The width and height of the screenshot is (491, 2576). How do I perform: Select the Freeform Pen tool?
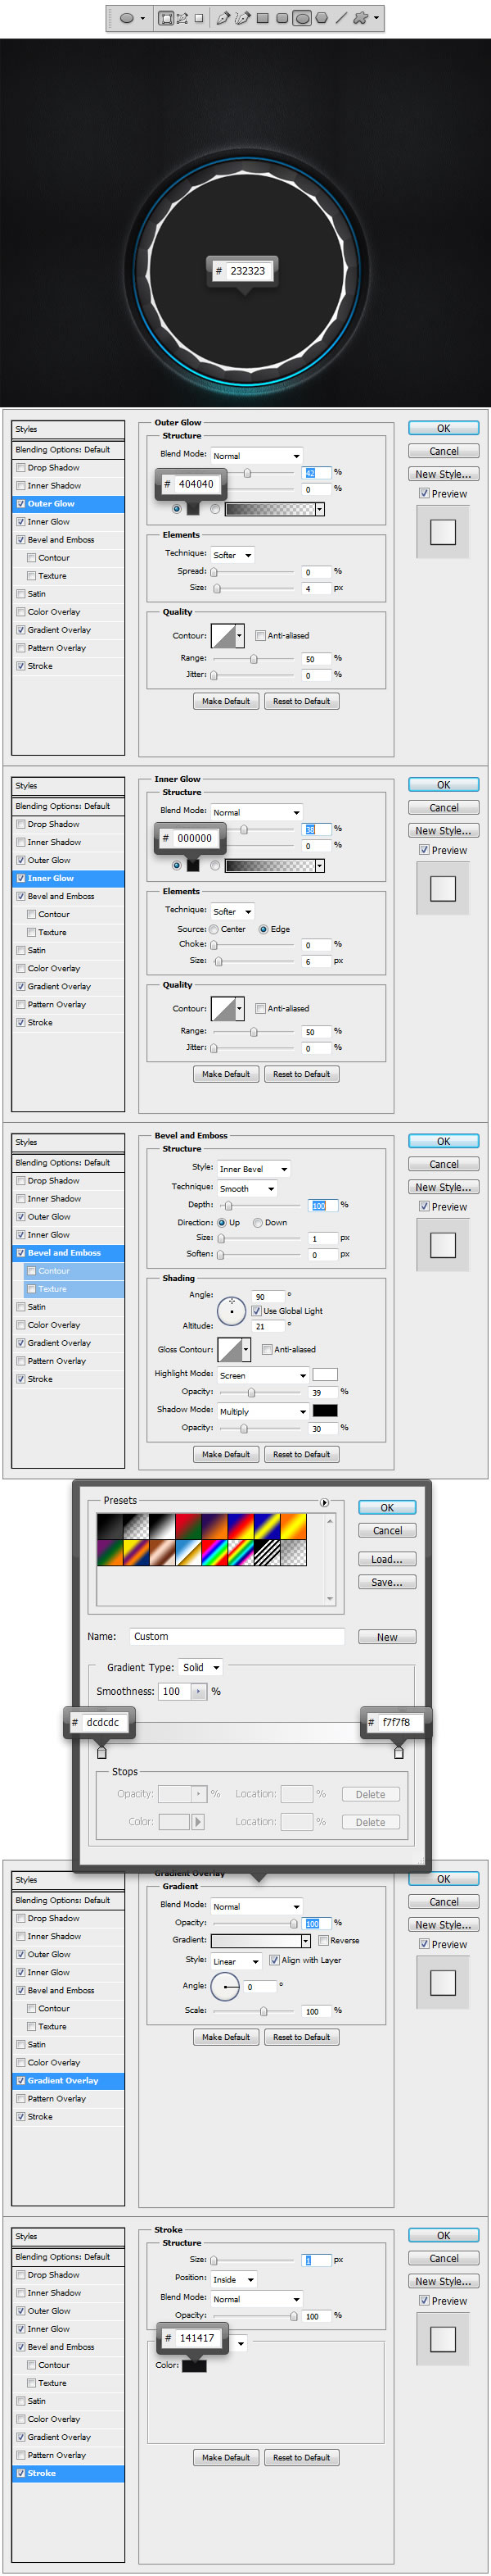[x=242, y=18]
